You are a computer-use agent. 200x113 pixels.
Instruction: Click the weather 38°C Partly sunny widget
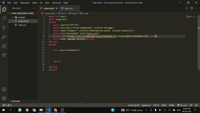(x=132, y=110)
